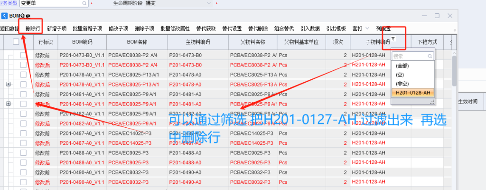Click BOM名称 cell PCBA/EC14025-P3 in 修改前 row
486x190 pixels.
coord(137,133)
